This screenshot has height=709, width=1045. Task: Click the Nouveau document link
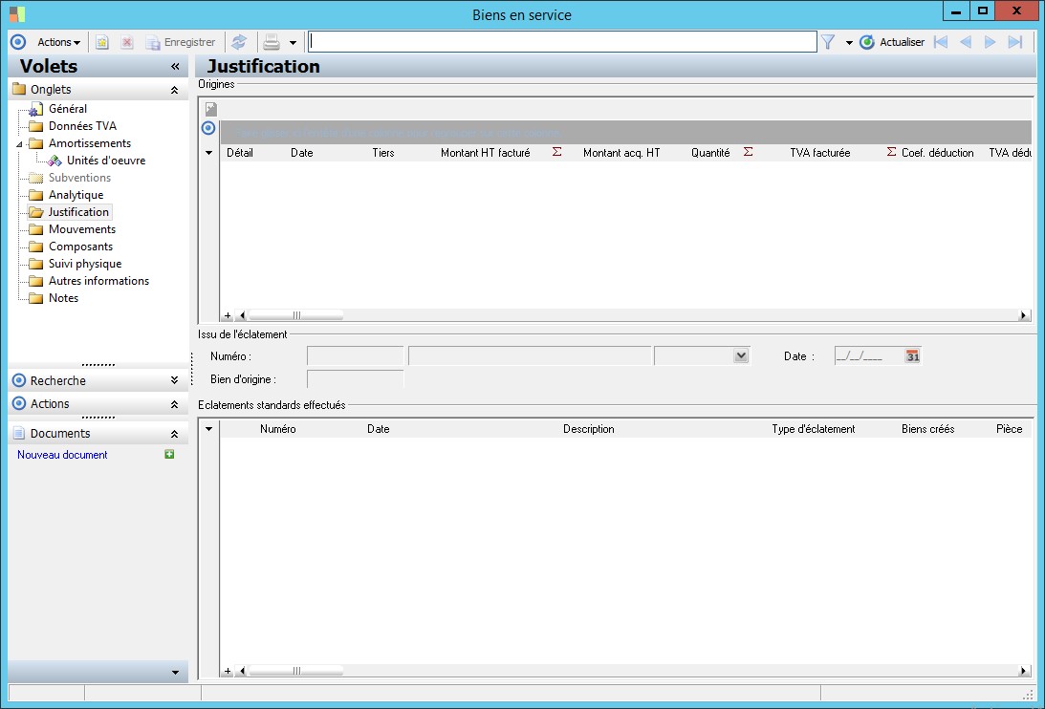tap(62, 455)
